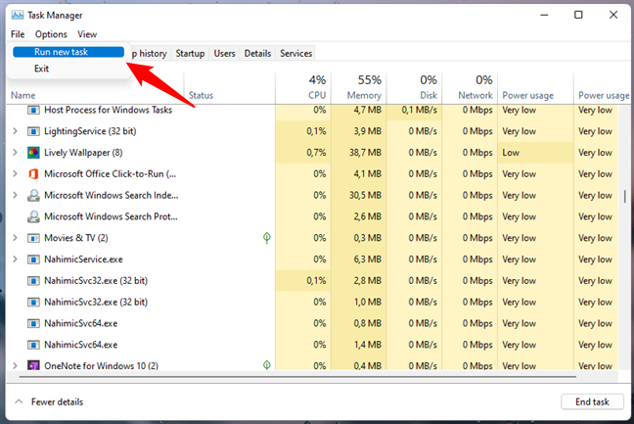Click the 6,3 MB memory cell
The image size is (634, 424).
pyautogui.click(x=359, y=259)
